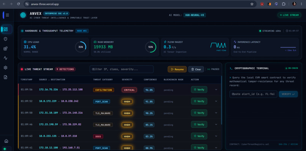
Task: Verify the 01:09:43 DDoS alert
Action: [x=199, y=136]
